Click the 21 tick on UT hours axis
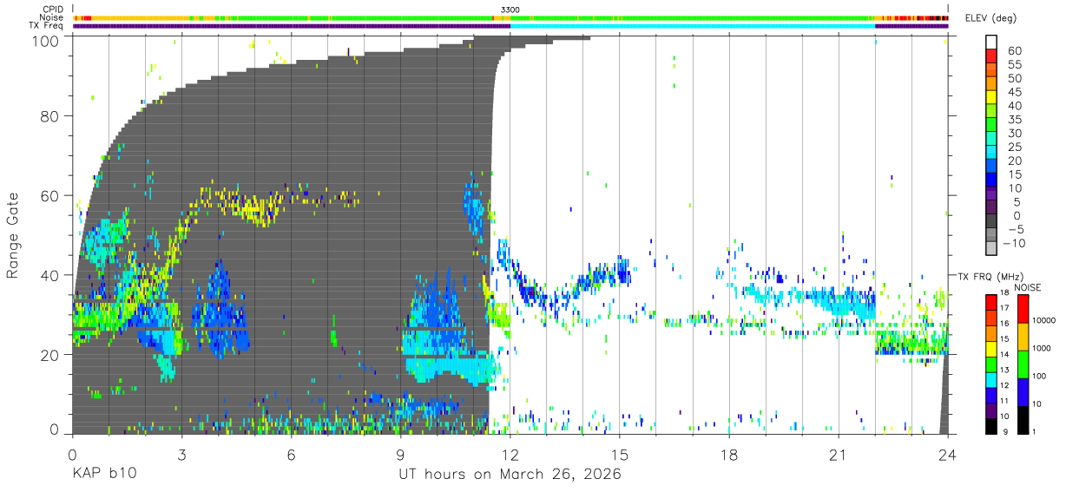Viewport: 1066px width, 492px height. pyautogui.click(x=839, y=455)
